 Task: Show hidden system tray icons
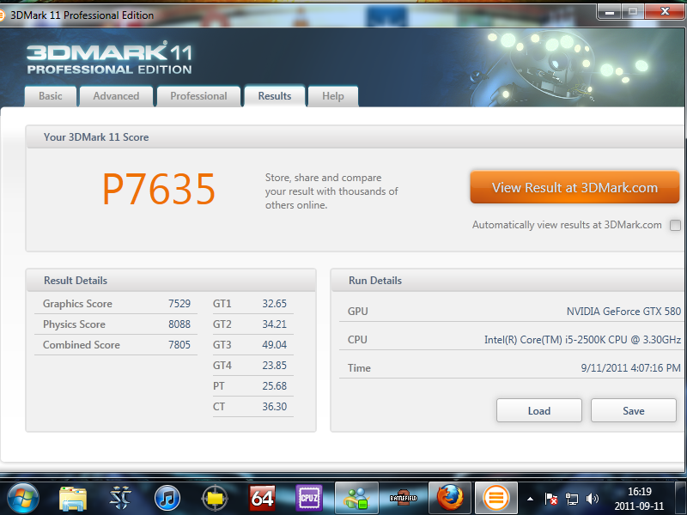coord(530,499)
